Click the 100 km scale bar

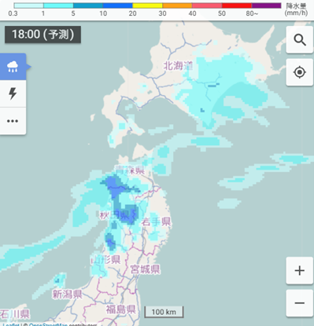click(x=164, y=312)
